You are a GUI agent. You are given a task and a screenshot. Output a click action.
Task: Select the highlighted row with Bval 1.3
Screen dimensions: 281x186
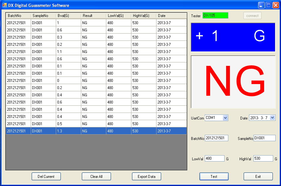pyautogui.click(x=96, y=131)
